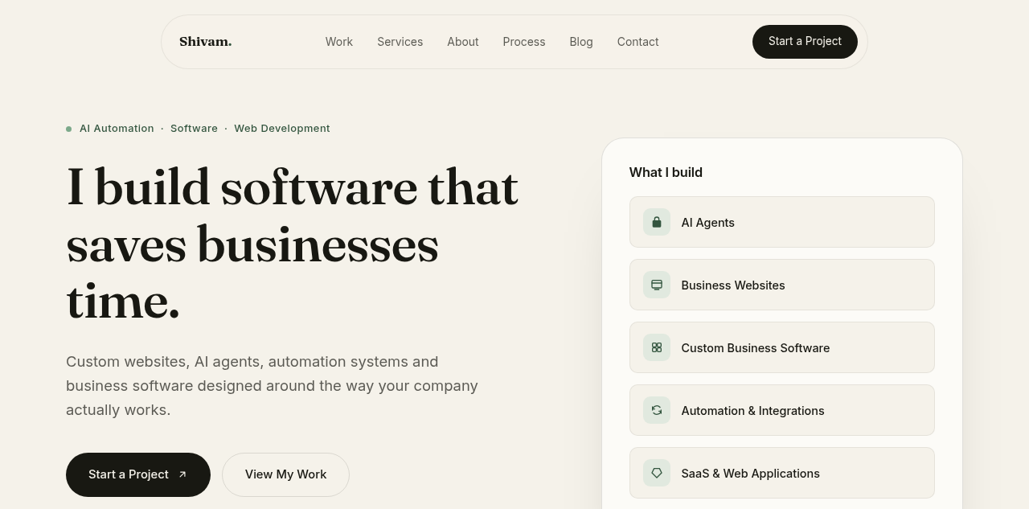Click the main headline about saving businesses time
This screenshot has height=509, width=1029.
[x=293, y=244]
